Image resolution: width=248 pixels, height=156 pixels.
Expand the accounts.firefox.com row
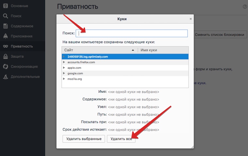64,62
